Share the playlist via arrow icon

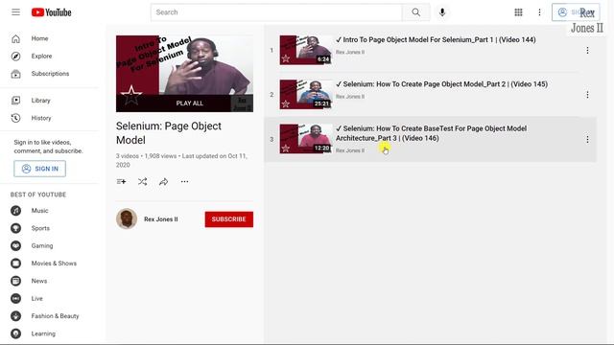(164, 181)
